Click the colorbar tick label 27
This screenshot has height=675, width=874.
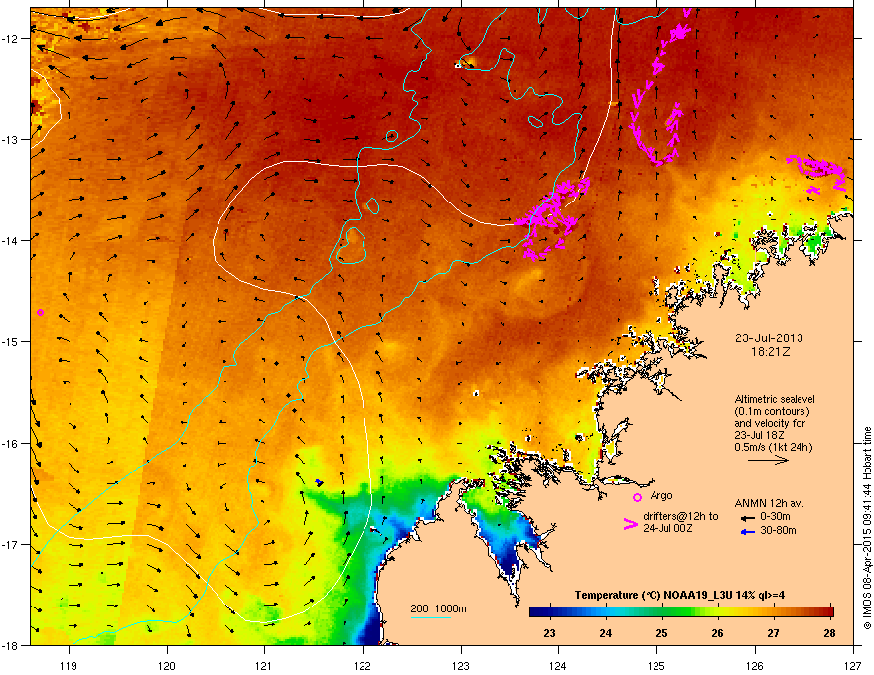point(773,633)
